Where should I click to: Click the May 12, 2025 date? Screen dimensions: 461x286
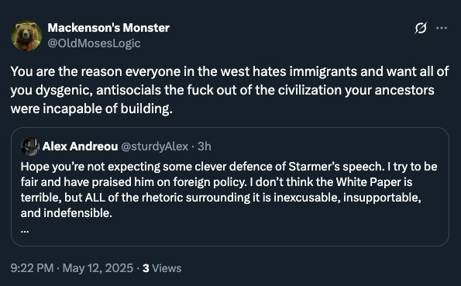coord(98,268)
